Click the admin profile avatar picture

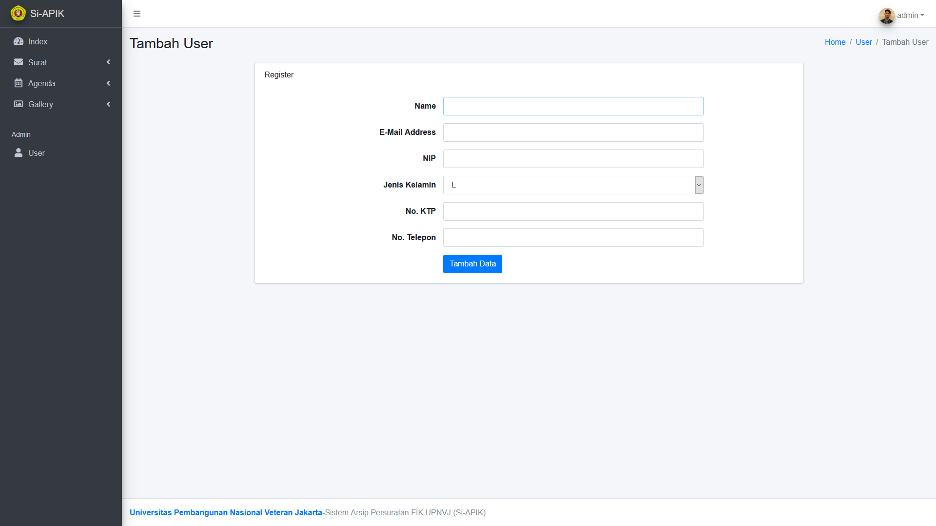[887, 16]
